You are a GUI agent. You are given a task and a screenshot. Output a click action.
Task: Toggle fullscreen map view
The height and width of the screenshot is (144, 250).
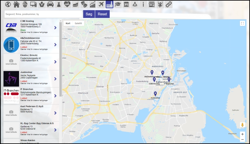pyautogui.click(x=242, y=23)
